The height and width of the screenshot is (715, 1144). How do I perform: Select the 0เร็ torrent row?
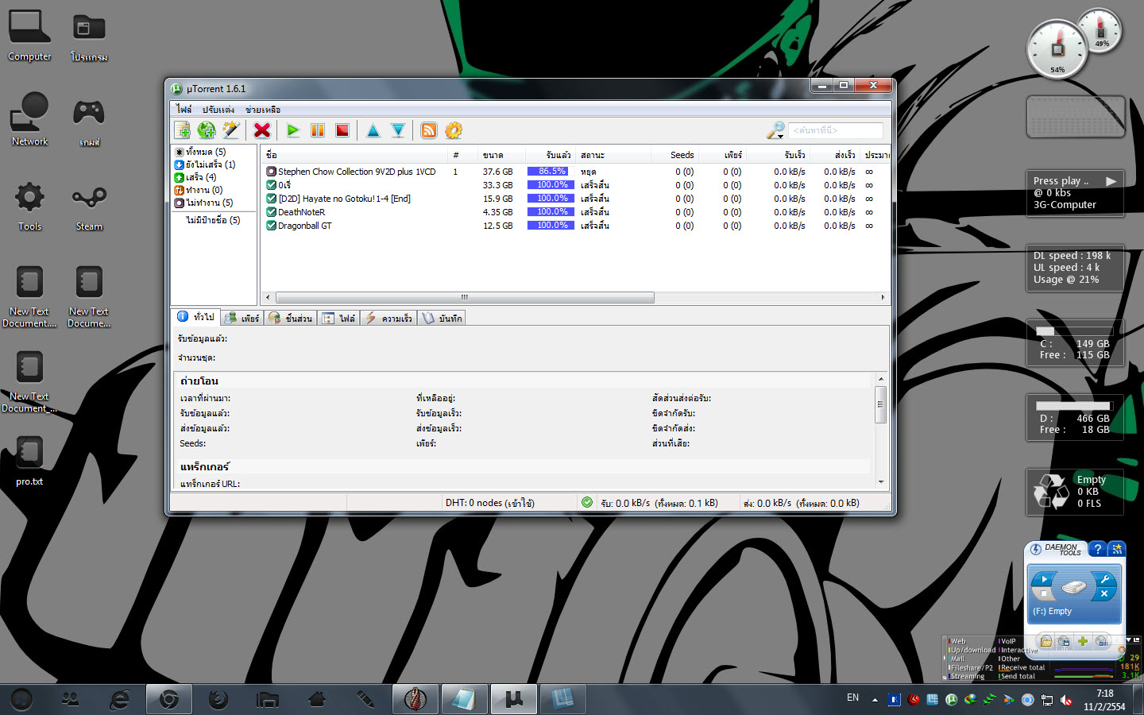(576, 185)
